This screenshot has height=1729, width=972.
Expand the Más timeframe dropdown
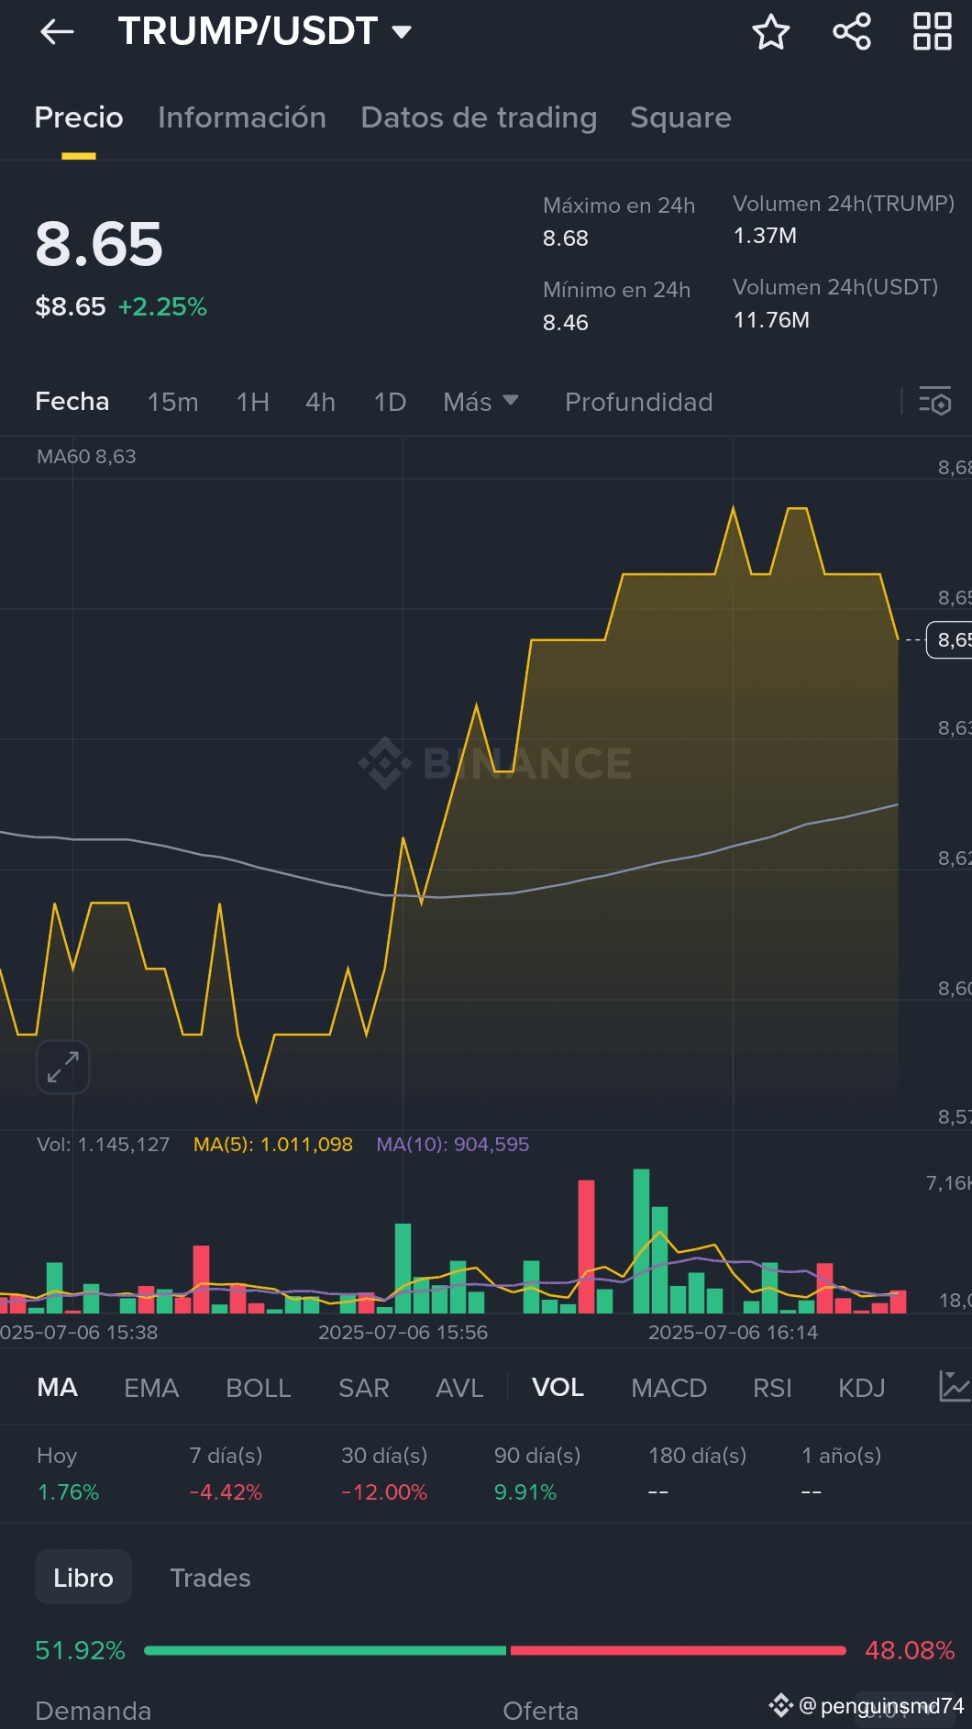click(480, 402)
